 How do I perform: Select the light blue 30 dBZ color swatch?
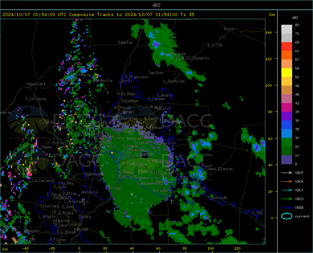287,134
